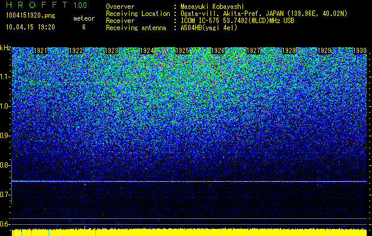This screenshot has width=372, height=236.
Task: Click the A504HB(yagi 4el) antenna text
Action: tap(209, 28)
